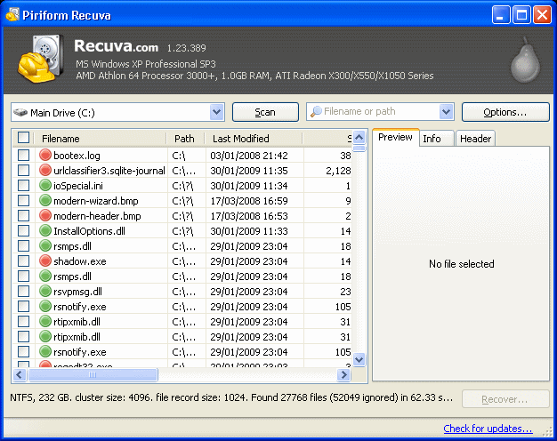Click the '03/01/2008 21:42' date cell
This screenshot has width=557, height=441.
click(x=249, y=156)
